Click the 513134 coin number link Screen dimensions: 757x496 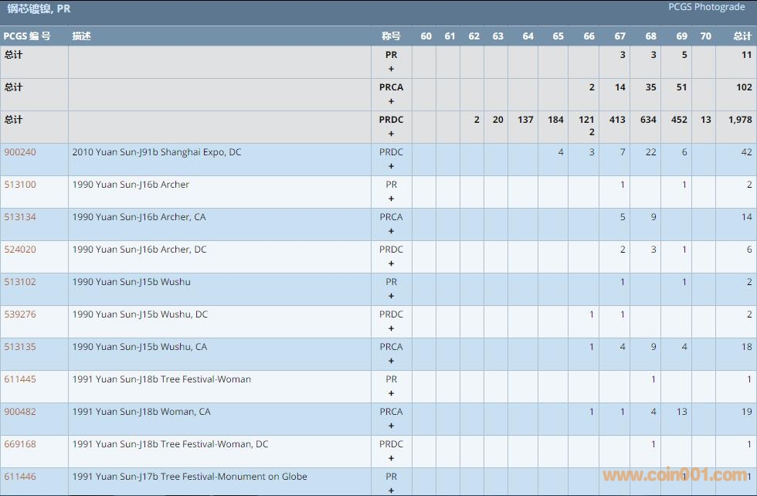click(x=20, y=217)
